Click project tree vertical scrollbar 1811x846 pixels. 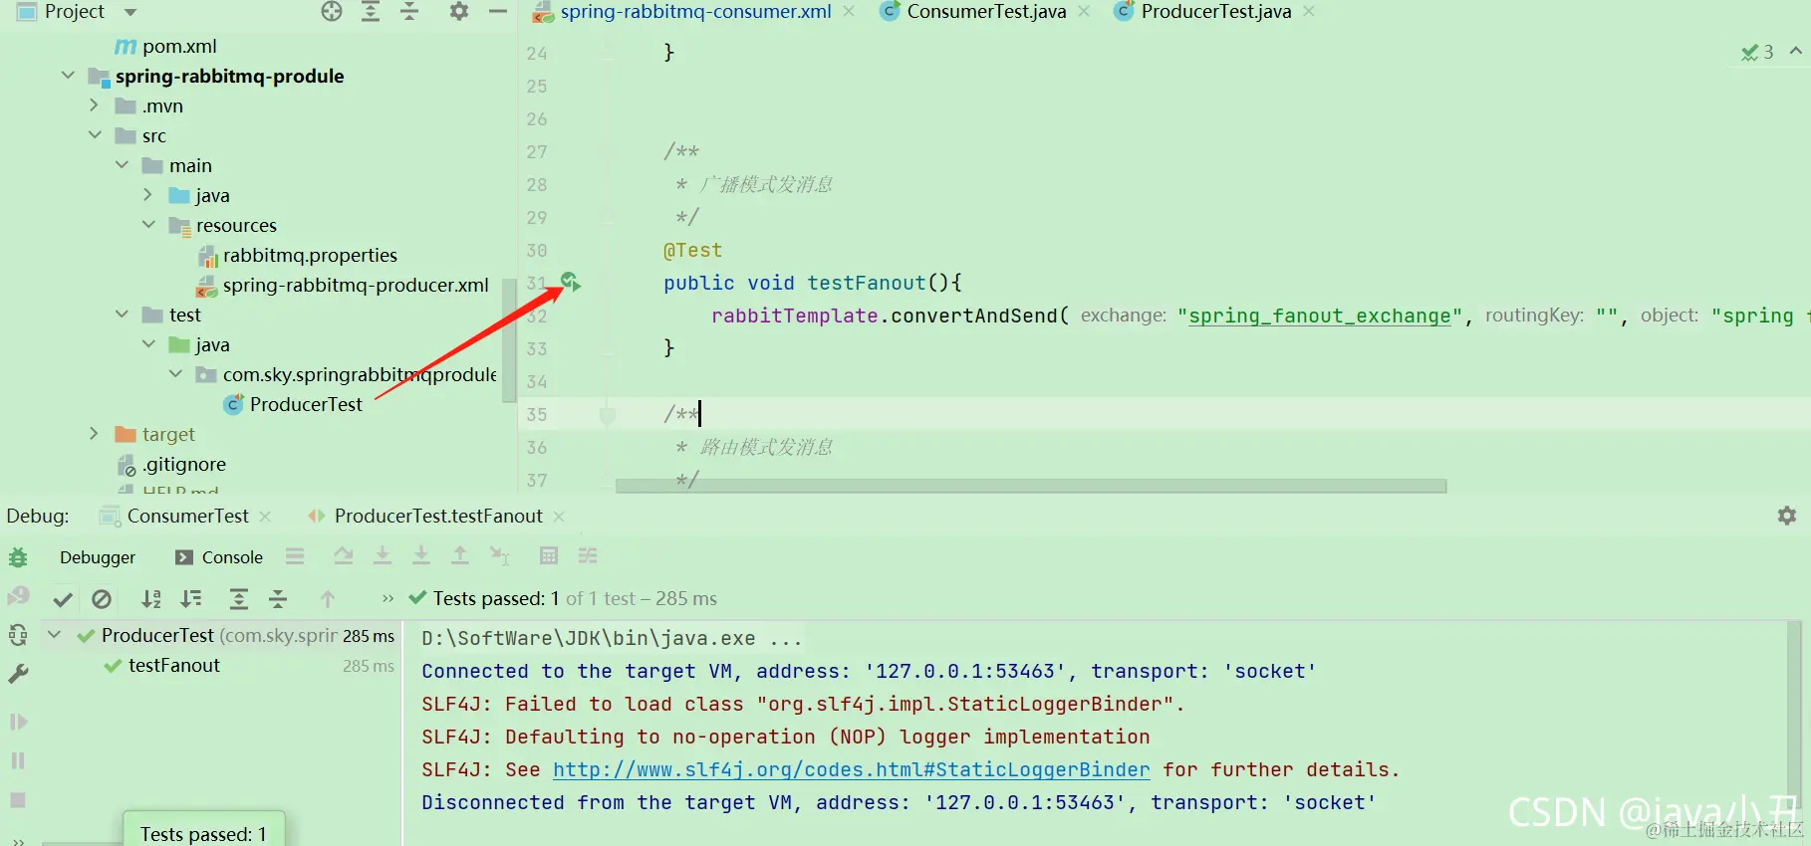(x=509, y=338)
